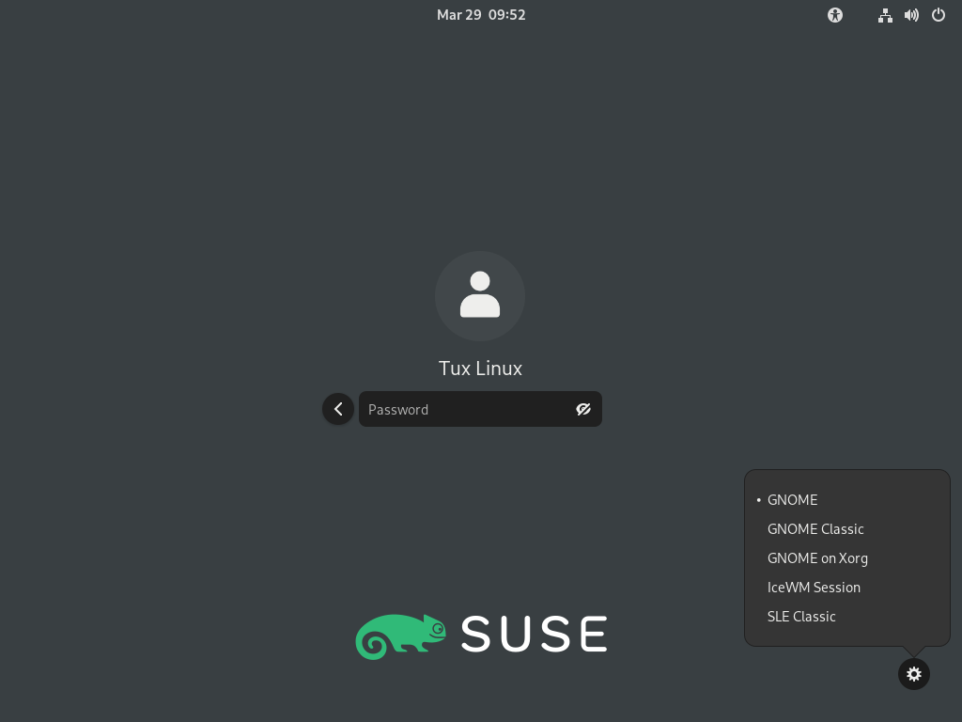
Task: Click the green SUSE chameleon logo
Action: pyautogui.click(x=401, y=636)
